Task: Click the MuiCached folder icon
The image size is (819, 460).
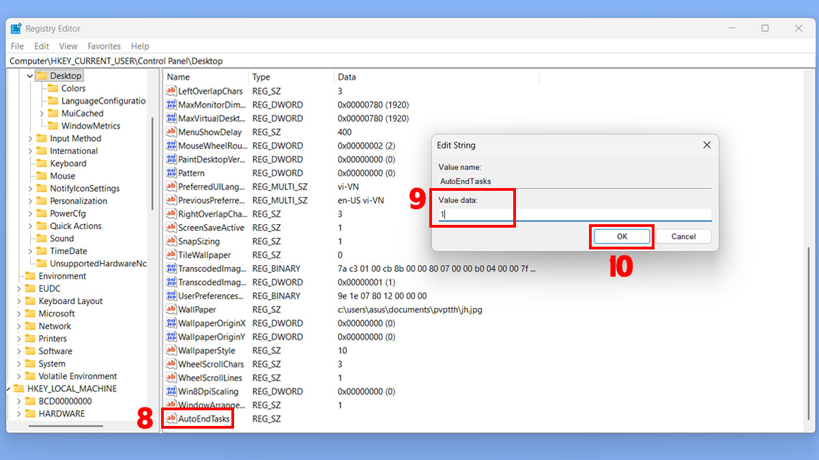Action: point(53,113)
